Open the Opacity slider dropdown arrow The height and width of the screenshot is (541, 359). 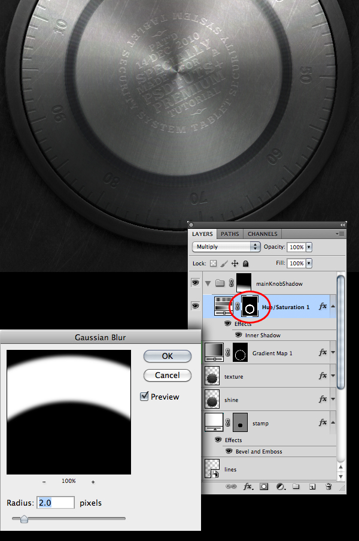click(x=309, y=247)
